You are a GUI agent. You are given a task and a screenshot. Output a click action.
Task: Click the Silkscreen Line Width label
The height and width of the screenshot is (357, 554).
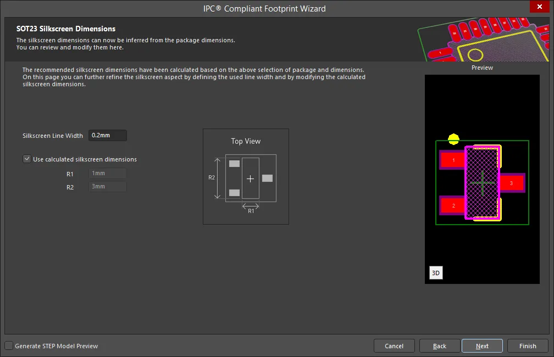(x=53, y=136)
